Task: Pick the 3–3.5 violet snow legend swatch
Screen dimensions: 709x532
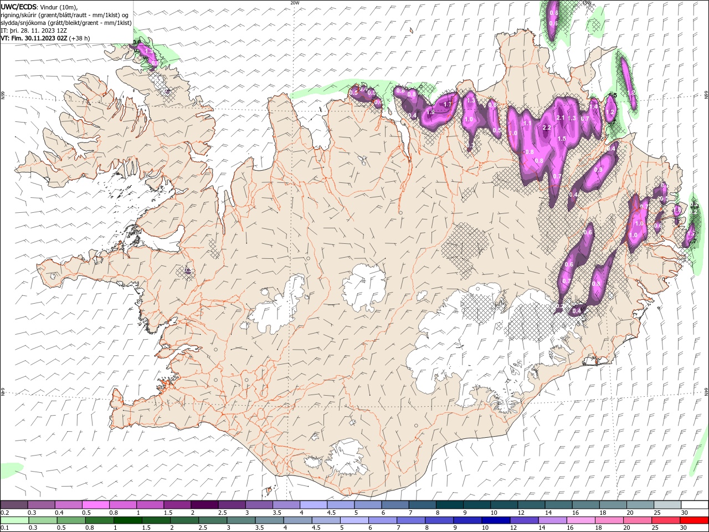Action: 259,504
